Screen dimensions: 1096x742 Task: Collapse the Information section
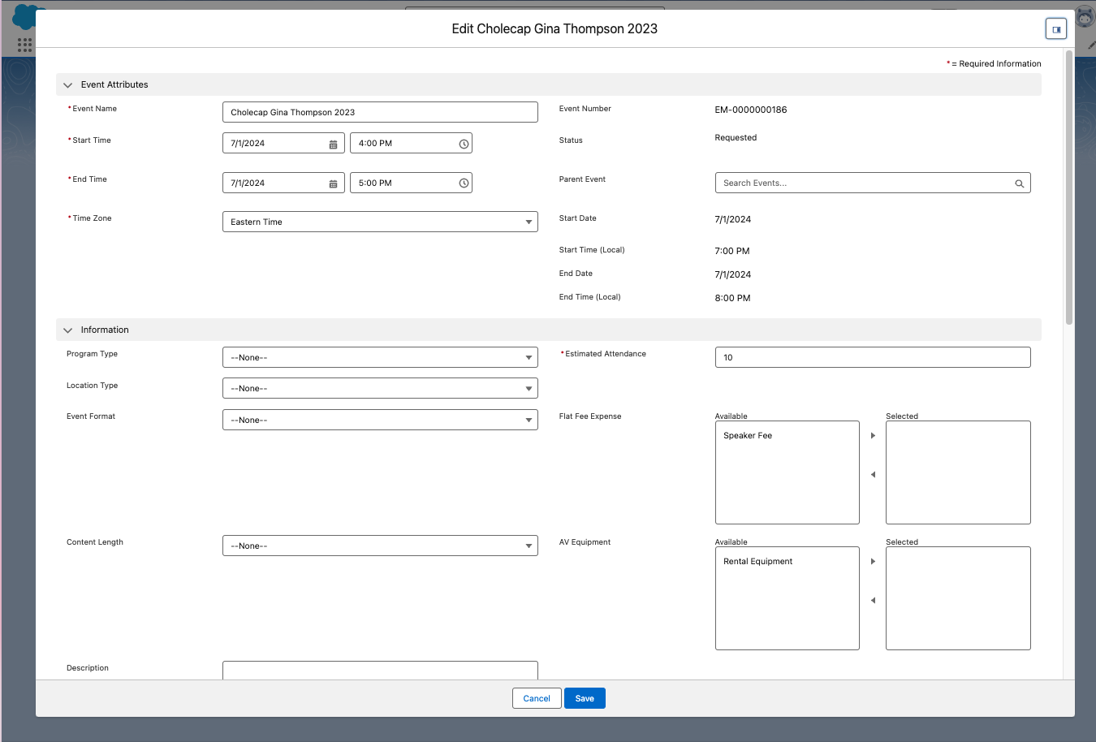68,330
